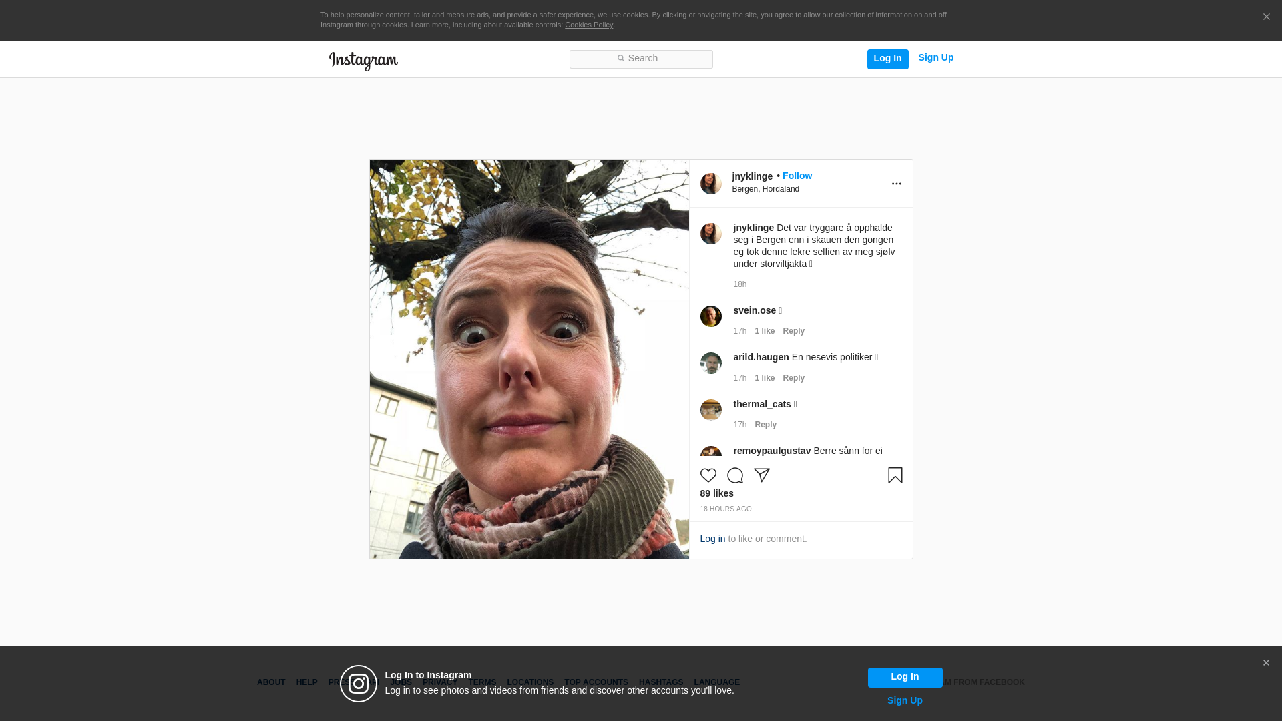The image size is (1282, 721).
Task: Click the 17h timestamp on arild.haugen's comment
Action: [x=740, y=378]
